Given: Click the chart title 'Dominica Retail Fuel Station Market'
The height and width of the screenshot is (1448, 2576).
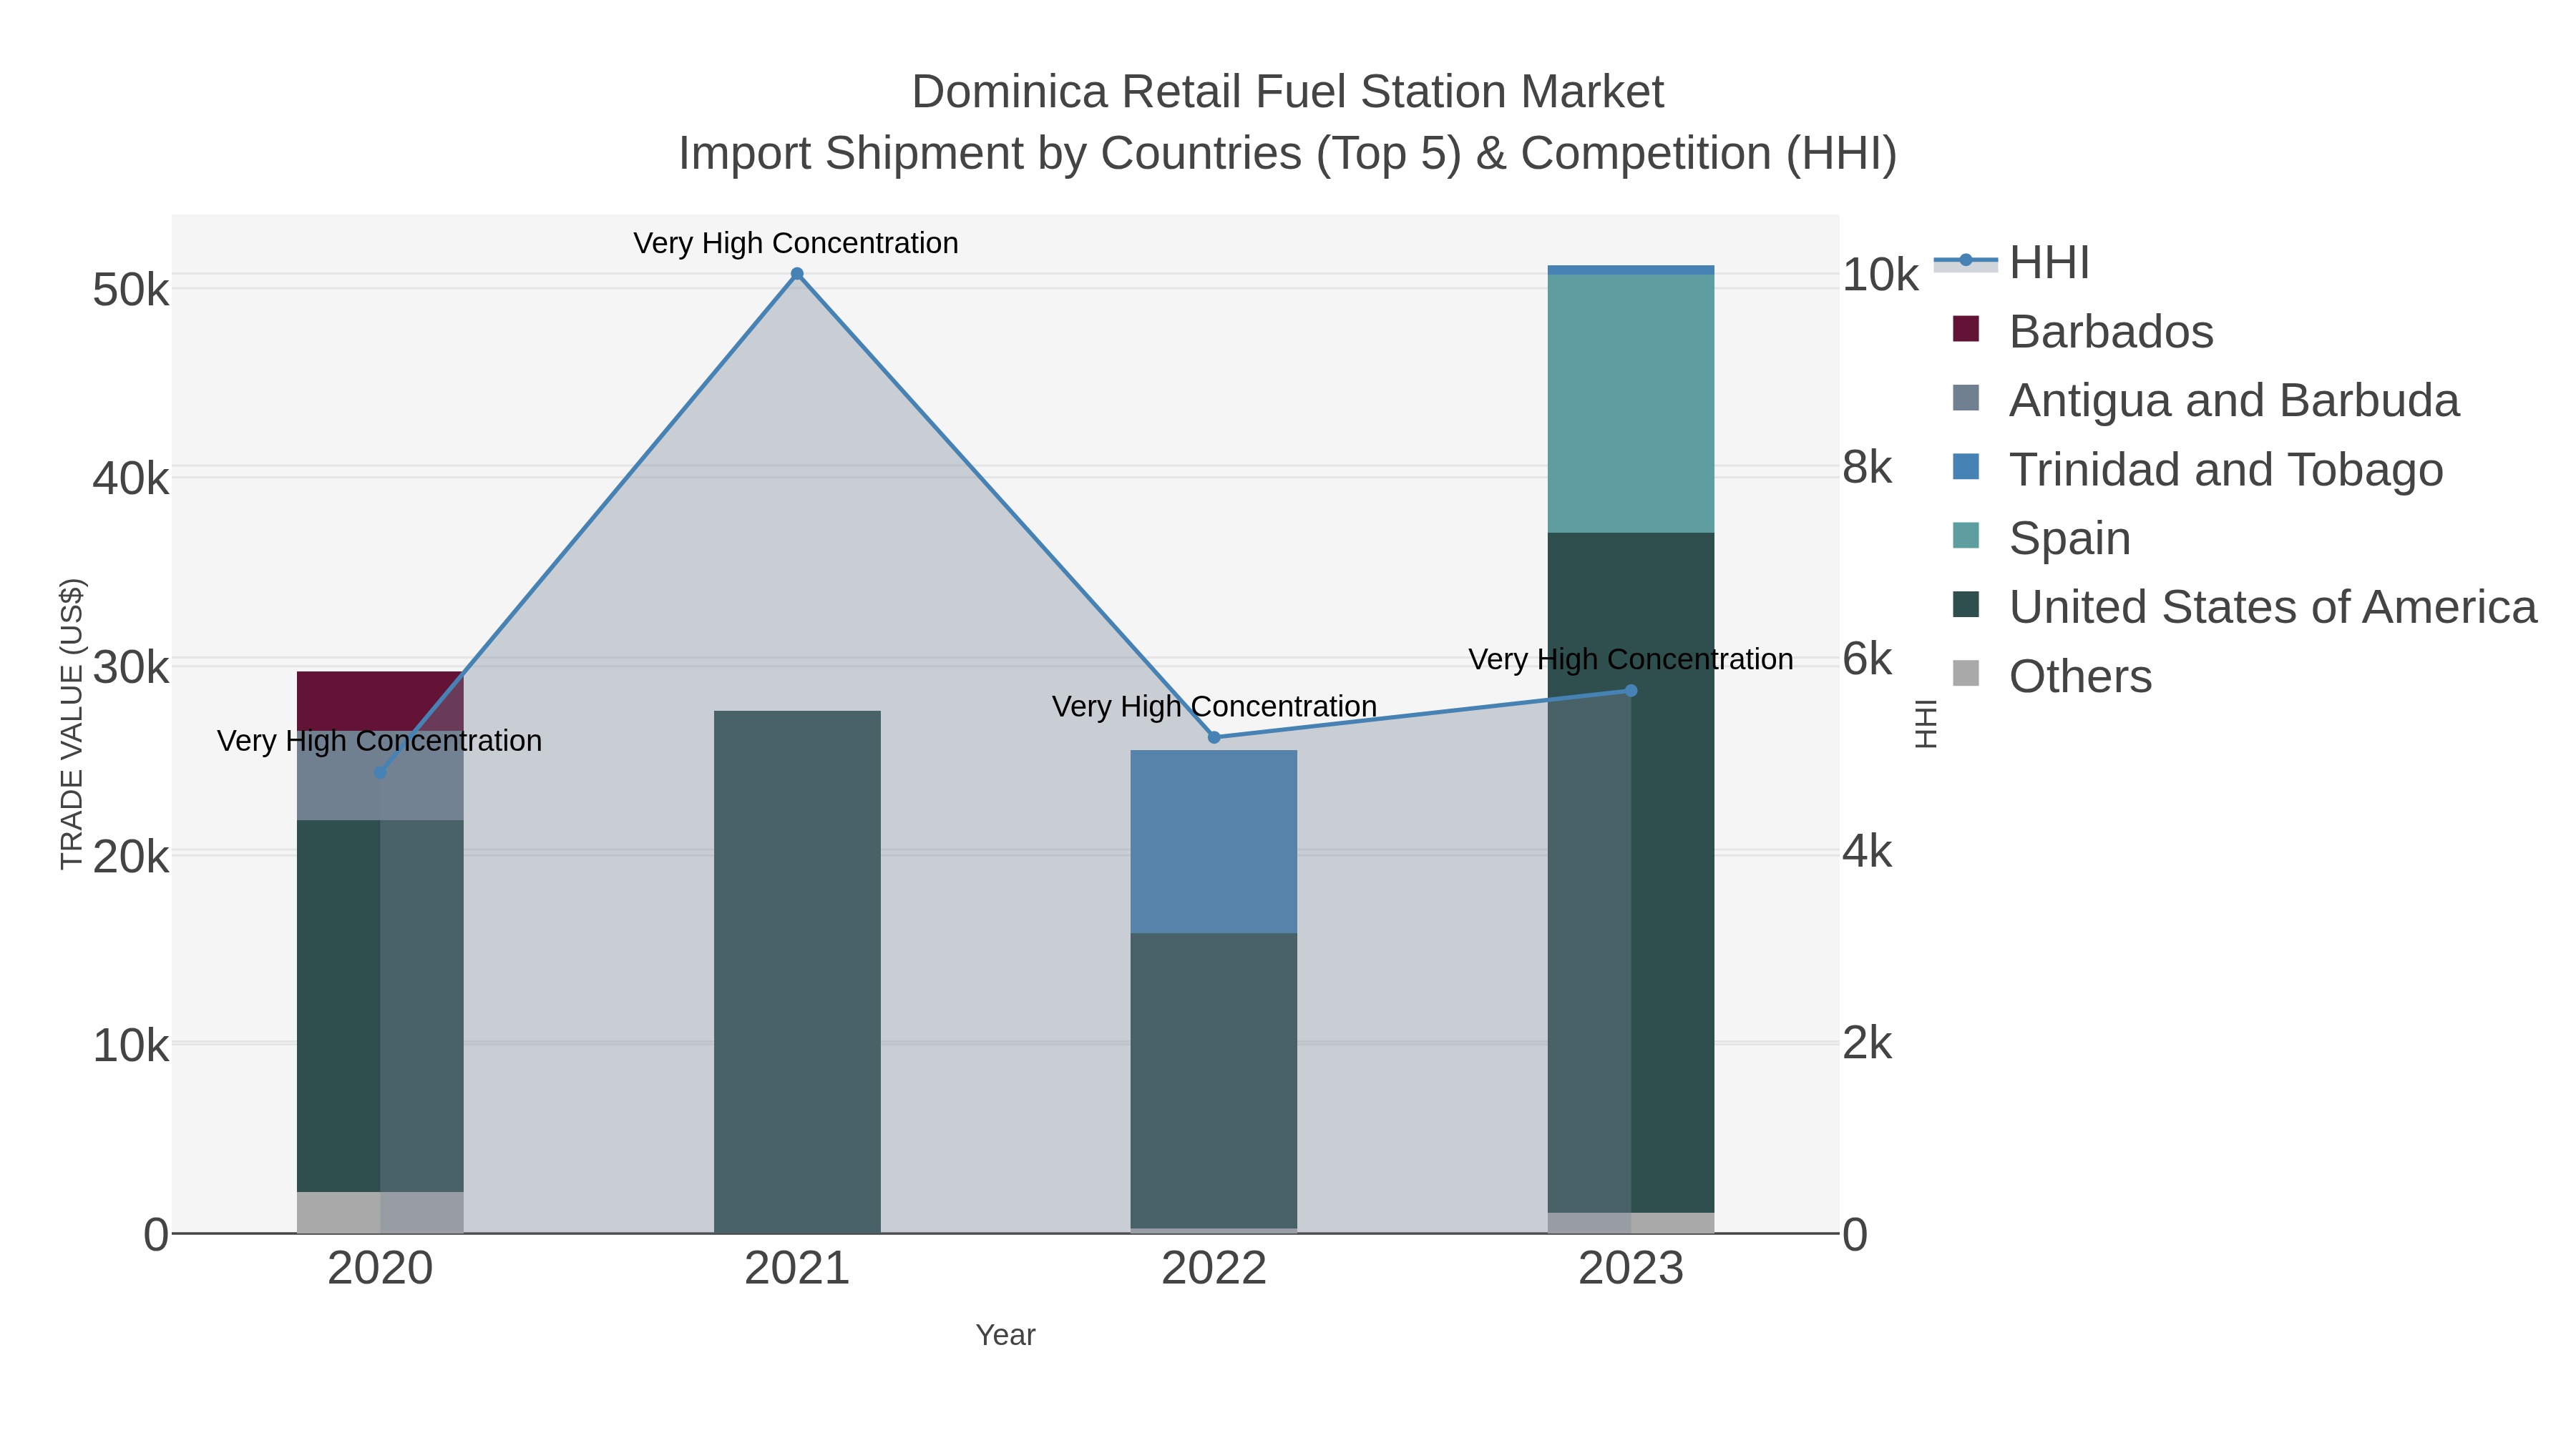Looking at the screenshot, I should click(x=1288, y=92).
